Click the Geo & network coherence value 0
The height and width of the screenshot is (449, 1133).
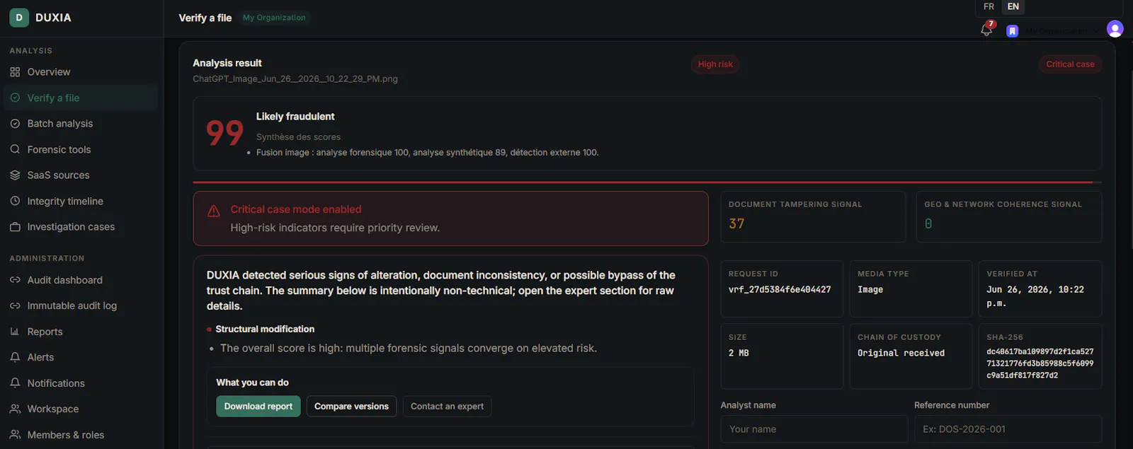click(928, 224)
